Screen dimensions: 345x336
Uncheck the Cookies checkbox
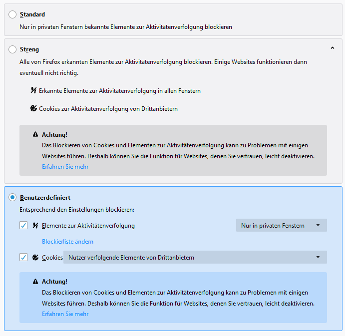(23, 258)
